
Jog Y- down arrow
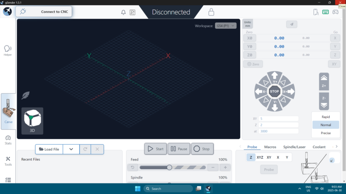tap(275, 106)
